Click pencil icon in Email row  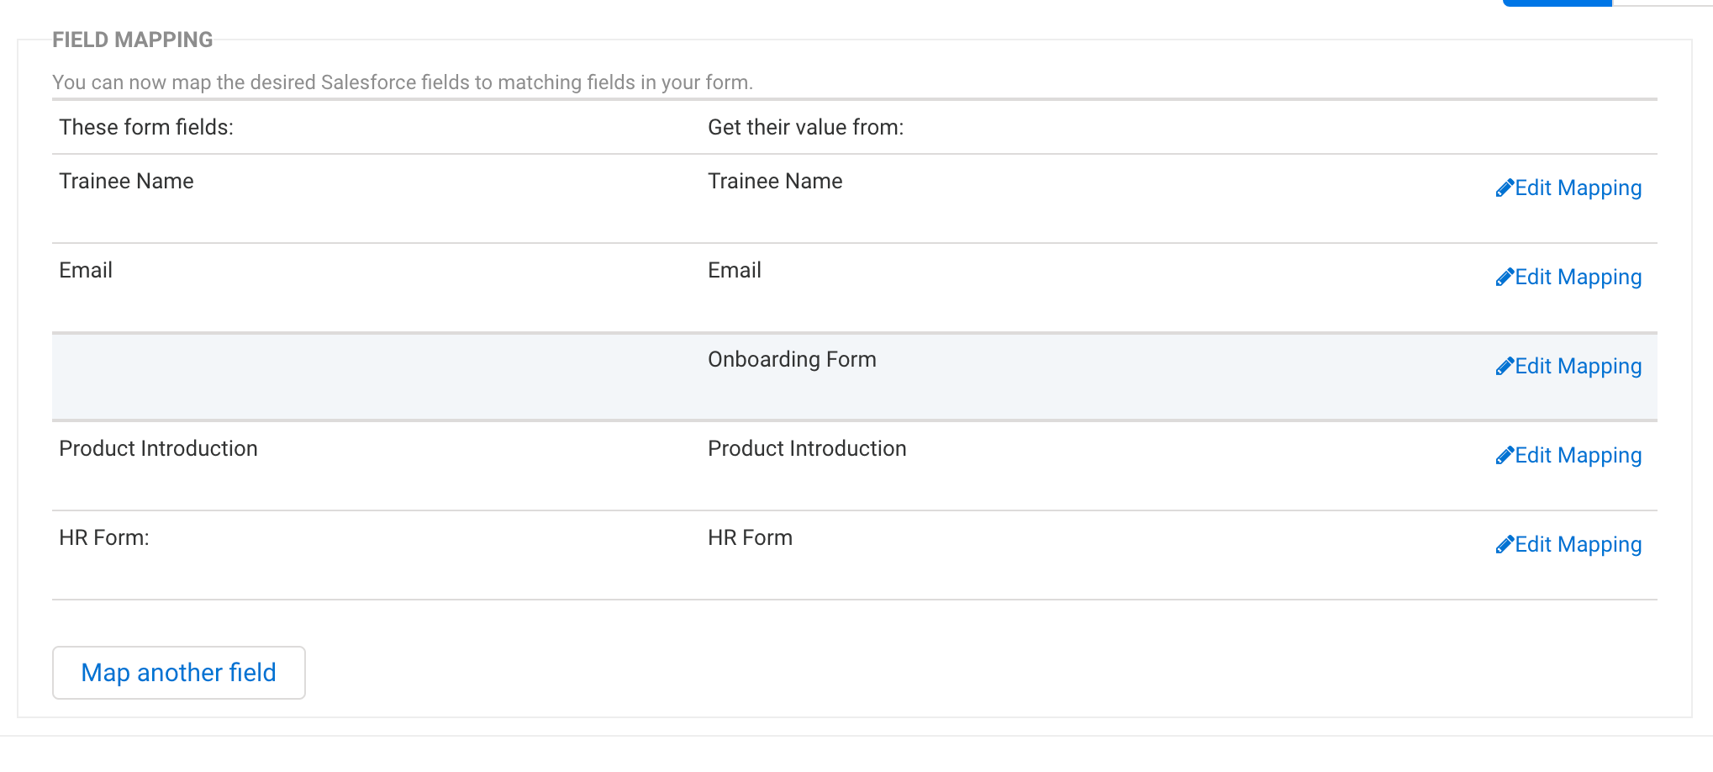click(1505, 278)
